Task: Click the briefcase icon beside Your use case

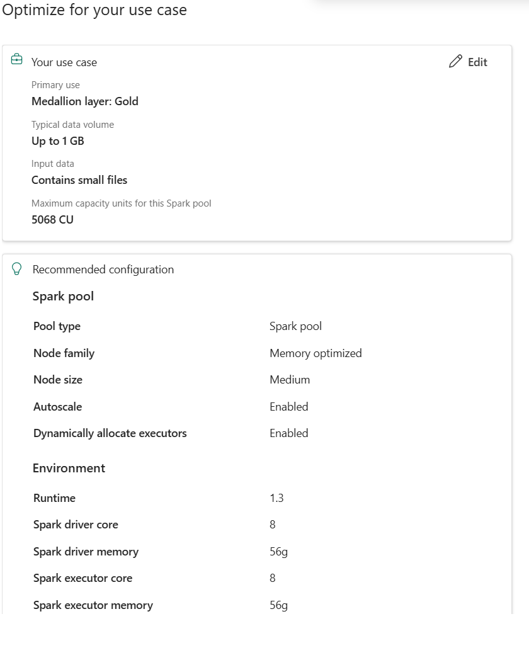Action: point(16,59)
